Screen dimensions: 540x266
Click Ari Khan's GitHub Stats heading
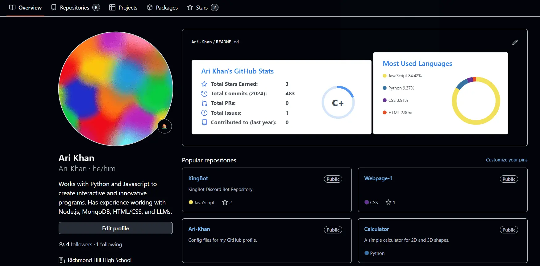click(x=237, y=71)
